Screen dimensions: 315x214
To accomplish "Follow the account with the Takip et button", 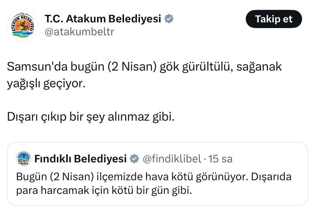I will point(274,19).
